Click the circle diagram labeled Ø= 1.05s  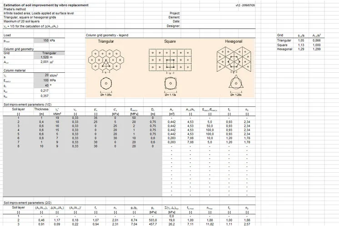pyautogui.click(x=106, y=84)
